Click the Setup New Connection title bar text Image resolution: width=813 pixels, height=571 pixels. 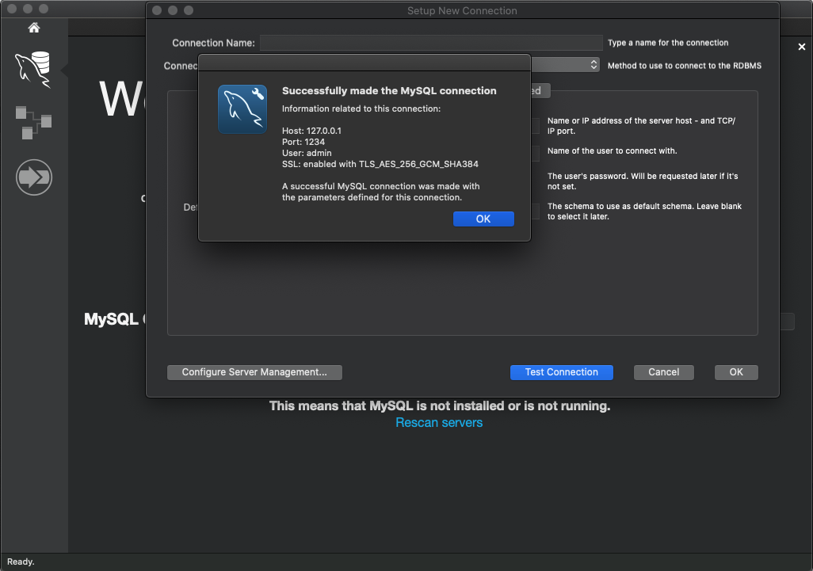pos(462,11)
